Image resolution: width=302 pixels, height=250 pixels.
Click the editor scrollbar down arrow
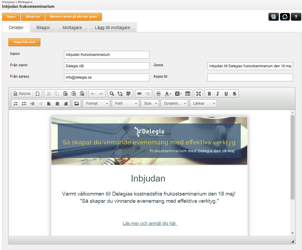(x=292, y=233)
